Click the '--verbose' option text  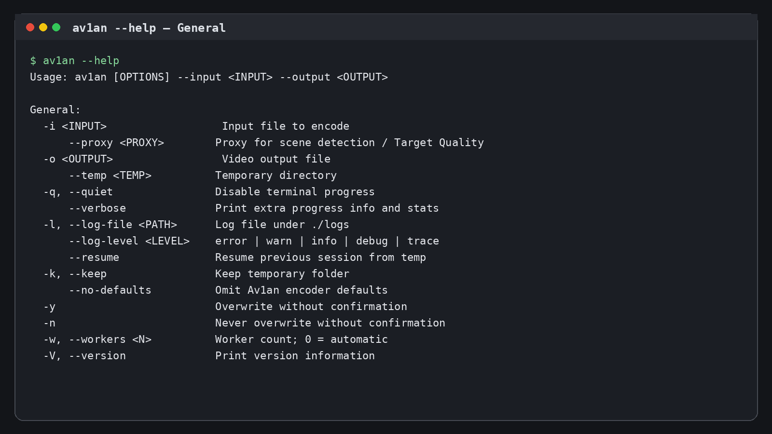tap(97, 208)
